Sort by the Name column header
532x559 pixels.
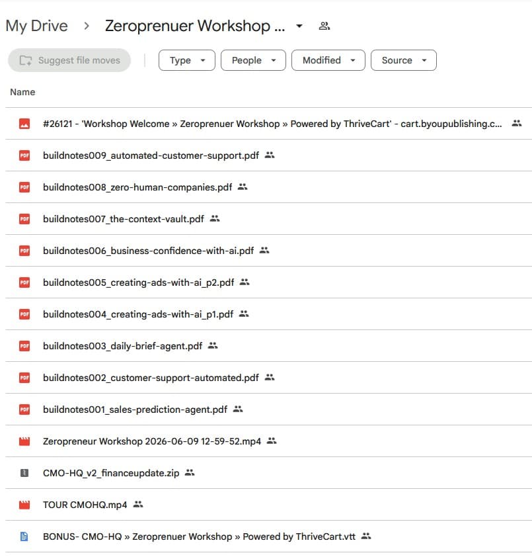[x=22, y=92]
